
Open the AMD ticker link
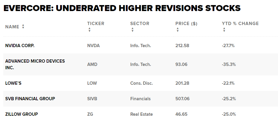pos(92,64)
